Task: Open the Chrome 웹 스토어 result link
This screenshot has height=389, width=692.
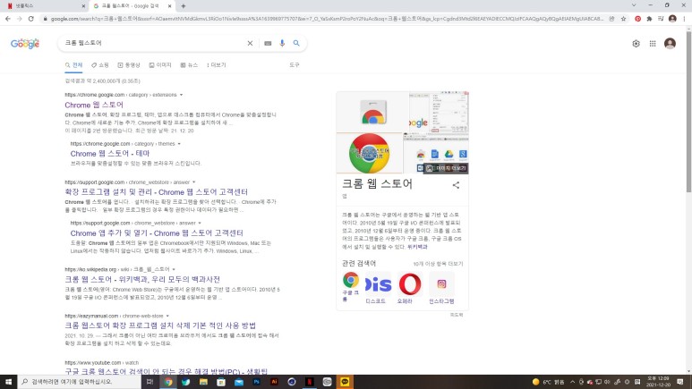Action: click(x=94, y=105)
